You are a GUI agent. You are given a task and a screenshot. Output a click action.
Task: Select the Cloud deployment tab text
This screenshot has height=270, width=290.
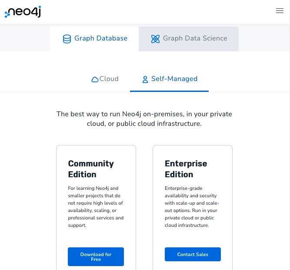point(109,79)
